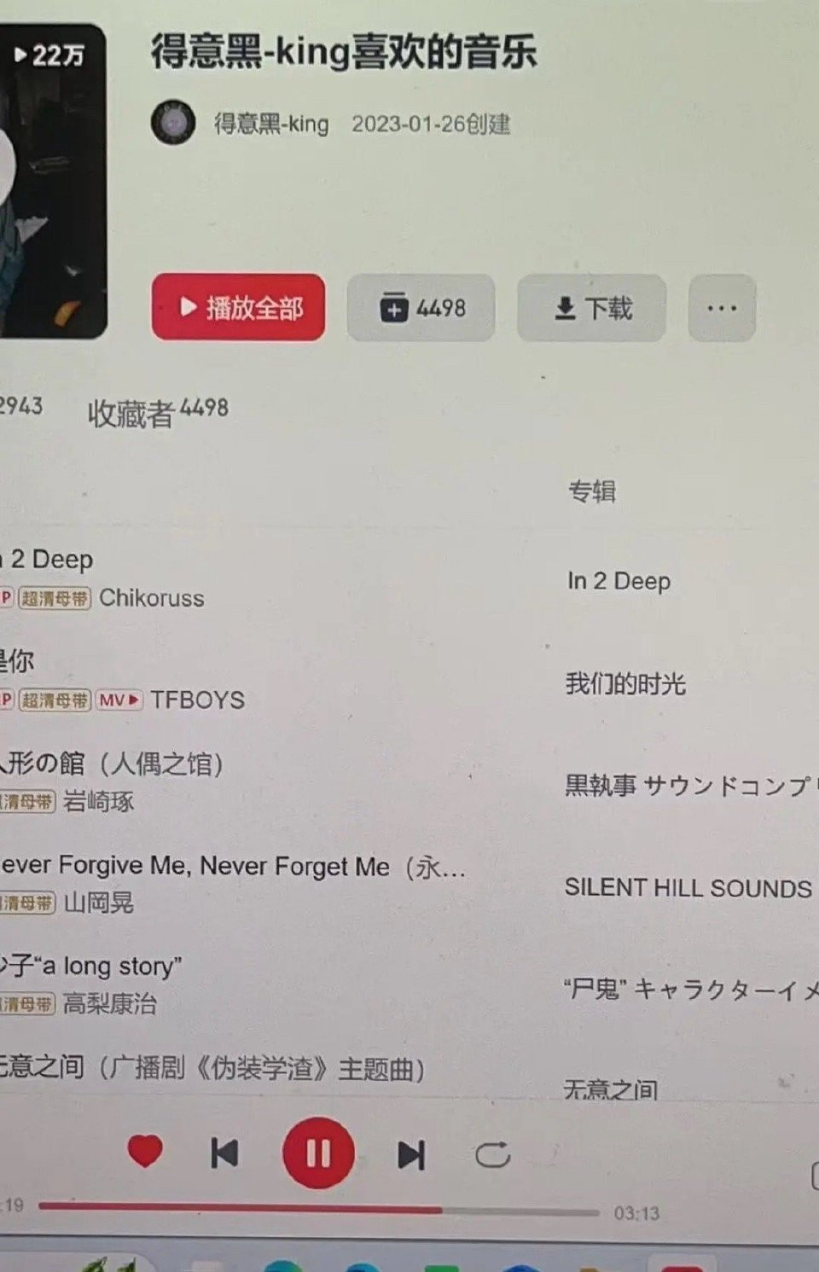
Task: Click the 超清母带 badge on In 2 Deep
Action: point(55,598)
